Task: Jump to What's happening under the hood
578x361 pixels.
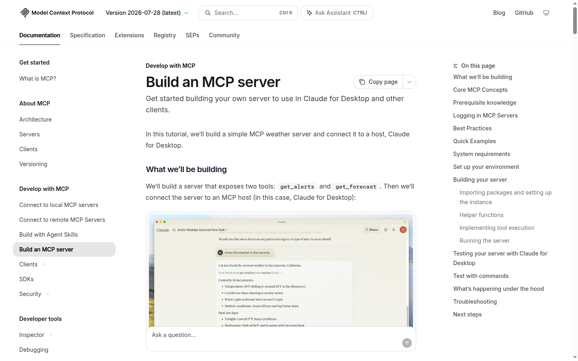Action: pyautogui.click(x=499, y=289)
